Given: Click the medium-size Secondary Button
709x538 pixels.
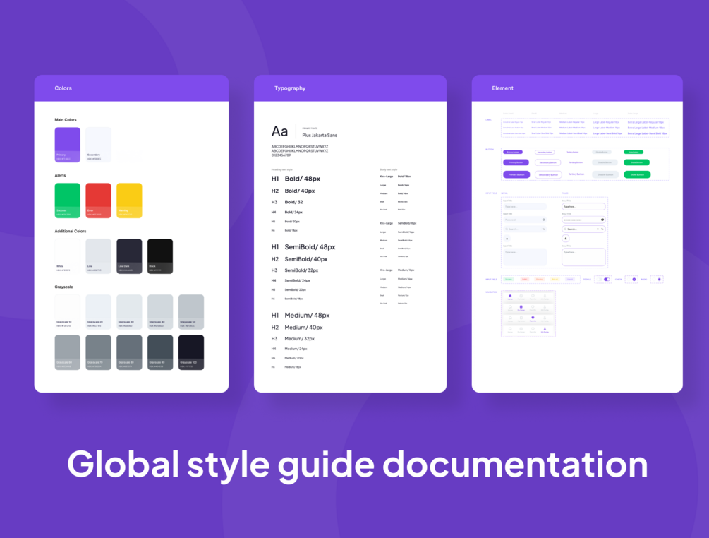Looking at the screenshot, I should click(x=548, y=162).
